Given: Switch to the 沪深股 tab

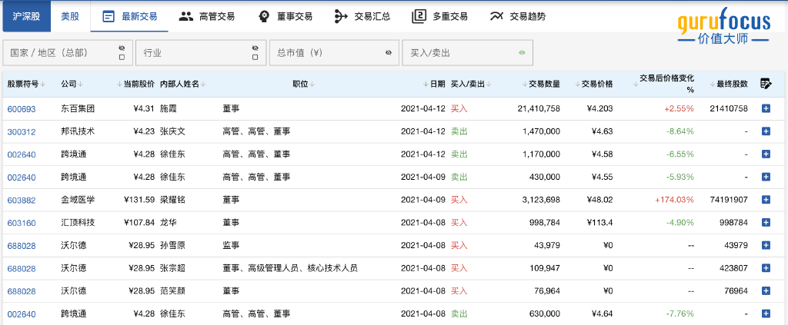Looking at the screenshot, I should [x=27, y=17].
